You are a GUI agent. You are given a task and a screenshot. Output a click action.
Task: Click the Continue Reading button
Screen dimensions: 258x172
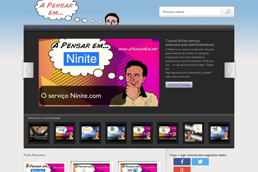pos(179,85)
